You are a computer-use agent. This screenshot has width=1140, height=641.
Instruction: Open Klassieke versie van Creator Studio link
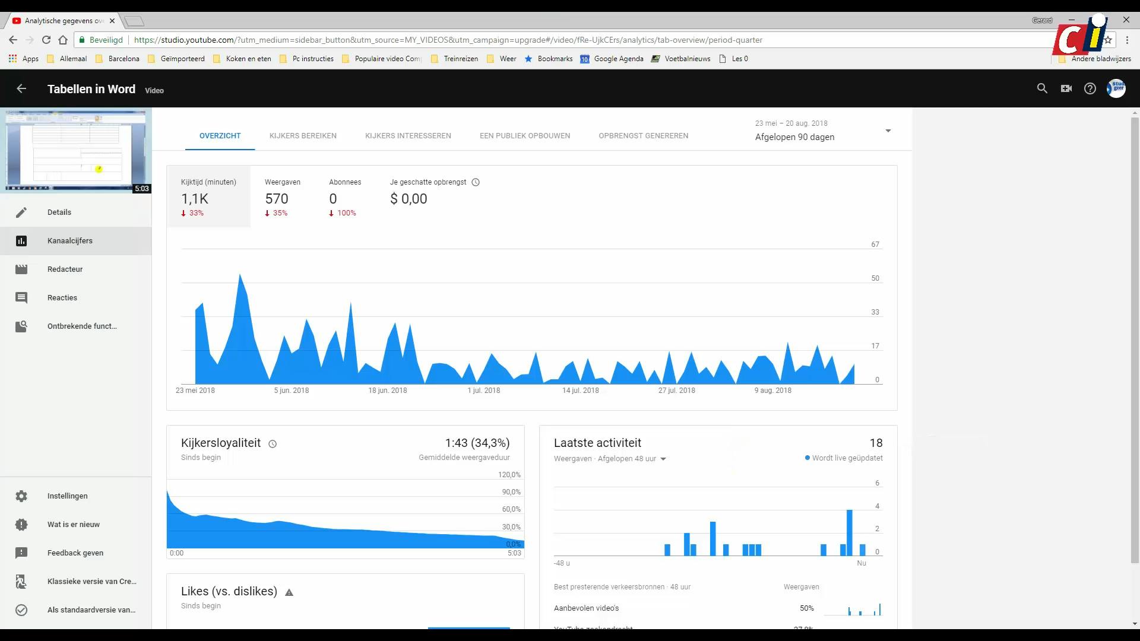(x=91, y=582)
